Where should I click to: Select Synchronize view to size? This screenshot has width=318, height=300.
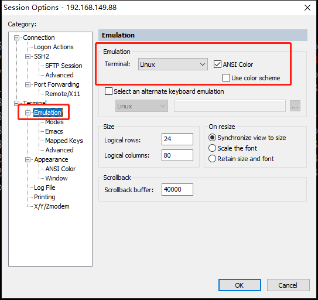coord(212,138)
